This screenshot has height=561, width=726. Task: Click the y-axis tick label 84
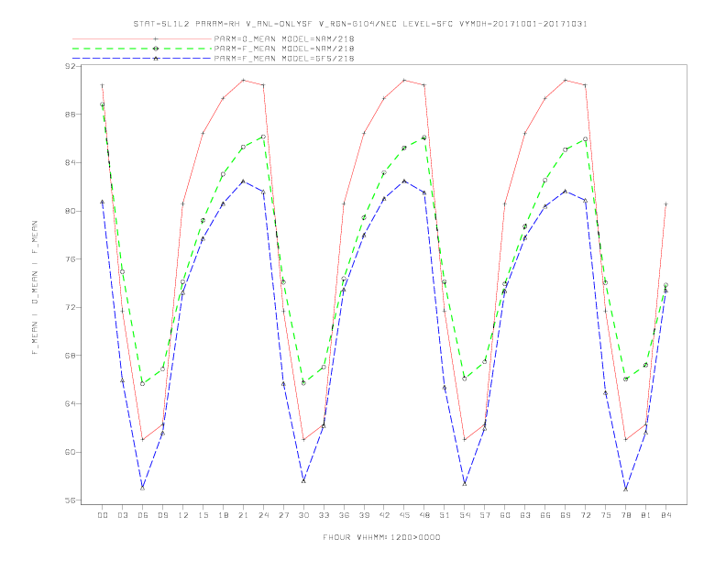70,163
